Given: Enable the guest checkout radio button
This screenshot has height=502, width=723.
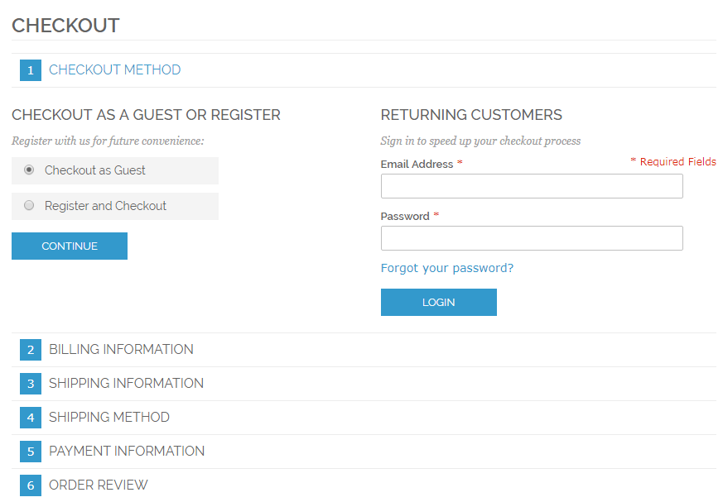Looking at the screenshot, I should coord(28,170).
